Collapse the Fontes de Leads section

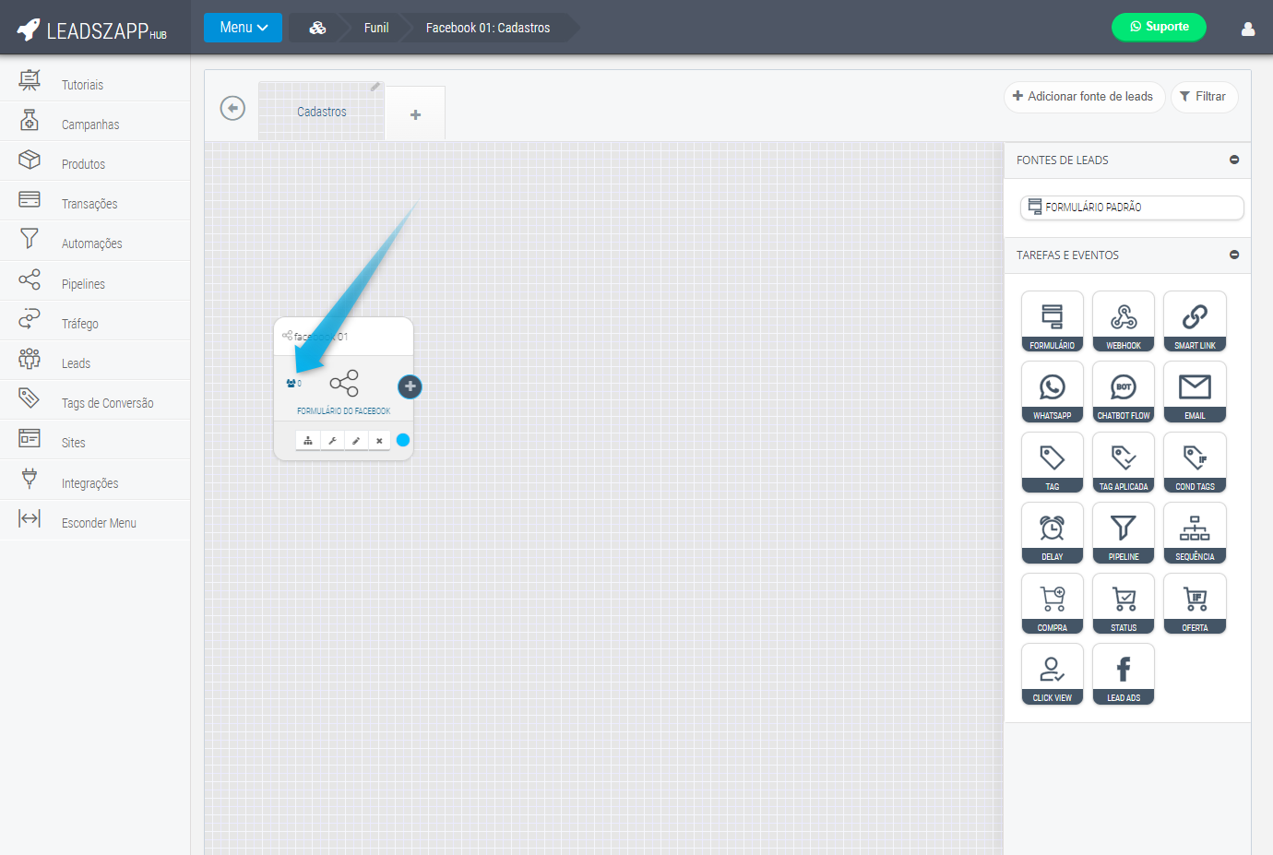pos(1234,160)
